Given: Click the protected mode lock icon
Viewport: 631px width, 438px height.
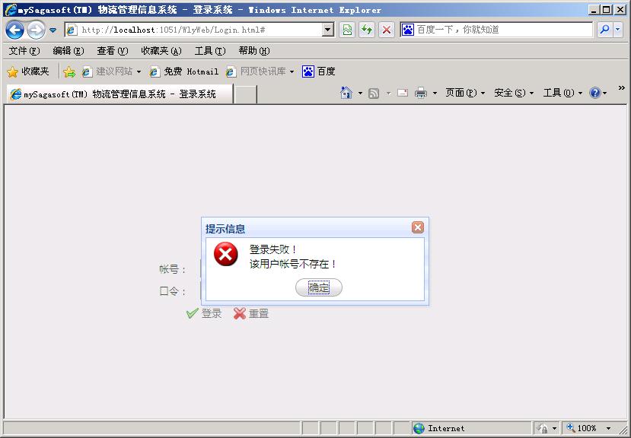Looking at the screenshot, I should [543, 428].
